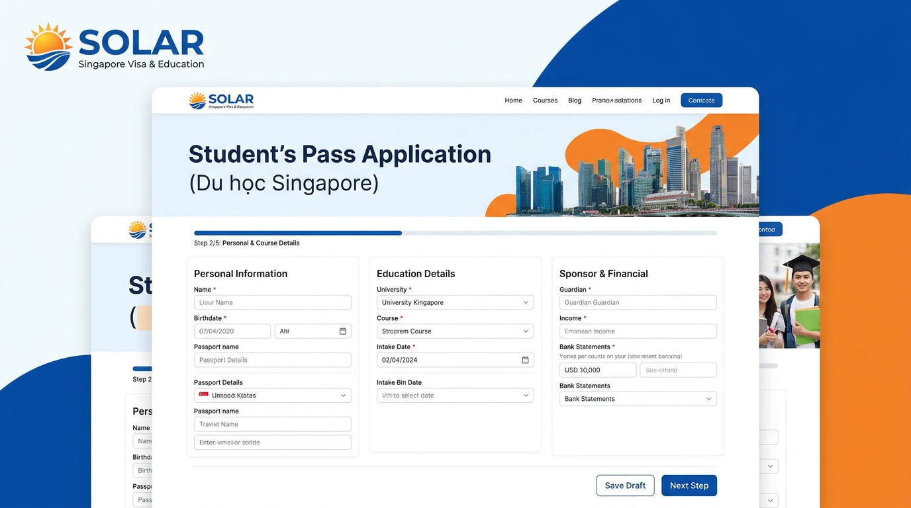Expand the Passport Details country dropdown
The image size is (911, 508).
tap(272, 396)
